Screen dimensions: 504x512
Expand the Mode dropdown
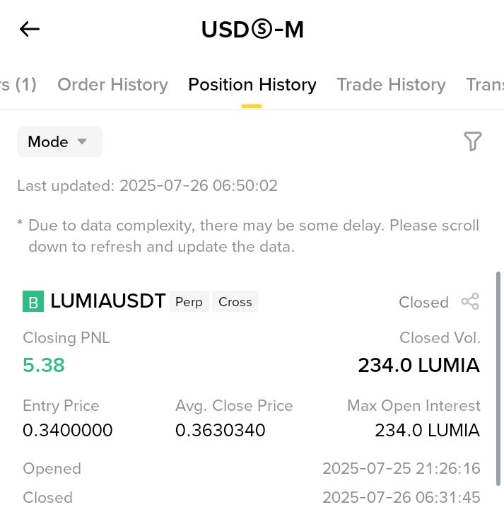[60, 141]
